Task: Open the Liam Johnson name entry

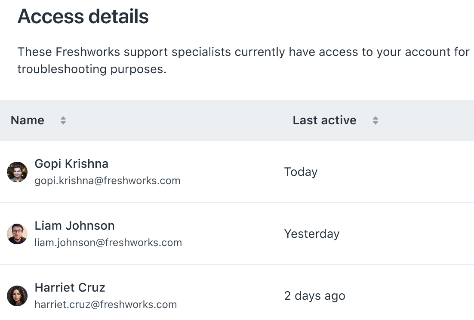Action: (74, 226)
